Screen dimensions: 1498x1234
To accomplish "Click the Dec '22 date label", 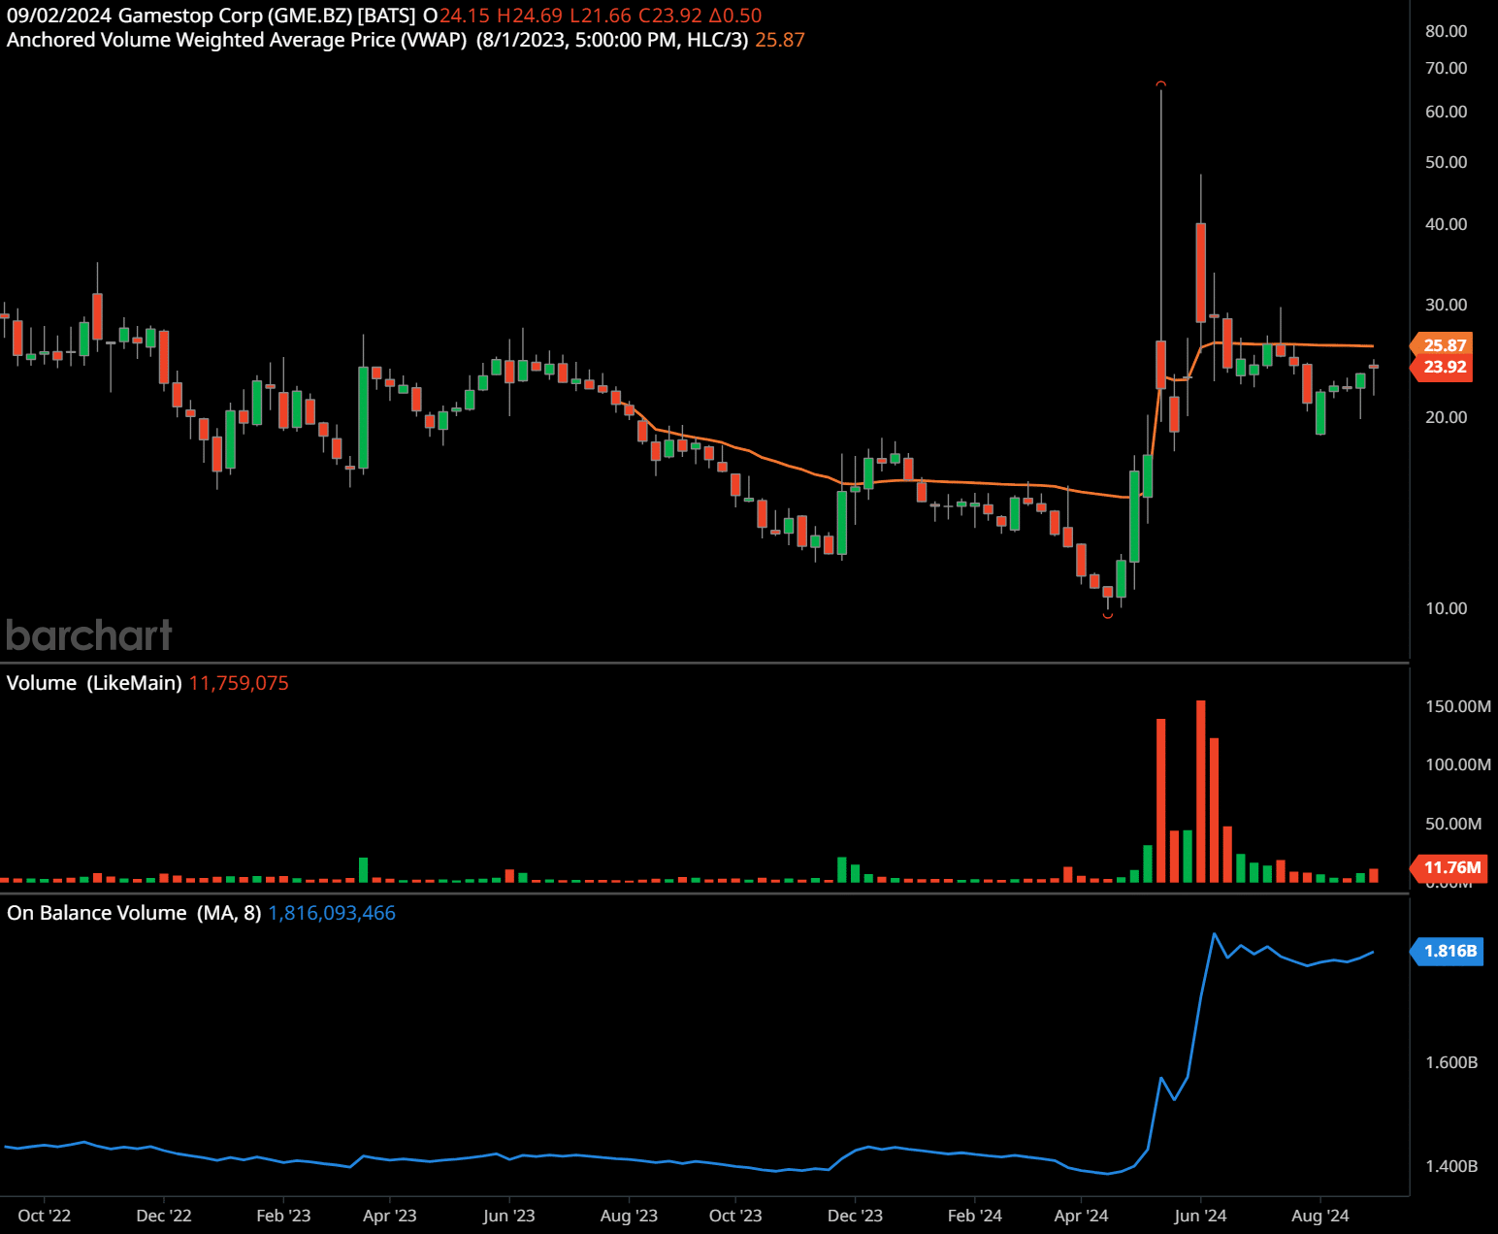I will coord(164,1216).
